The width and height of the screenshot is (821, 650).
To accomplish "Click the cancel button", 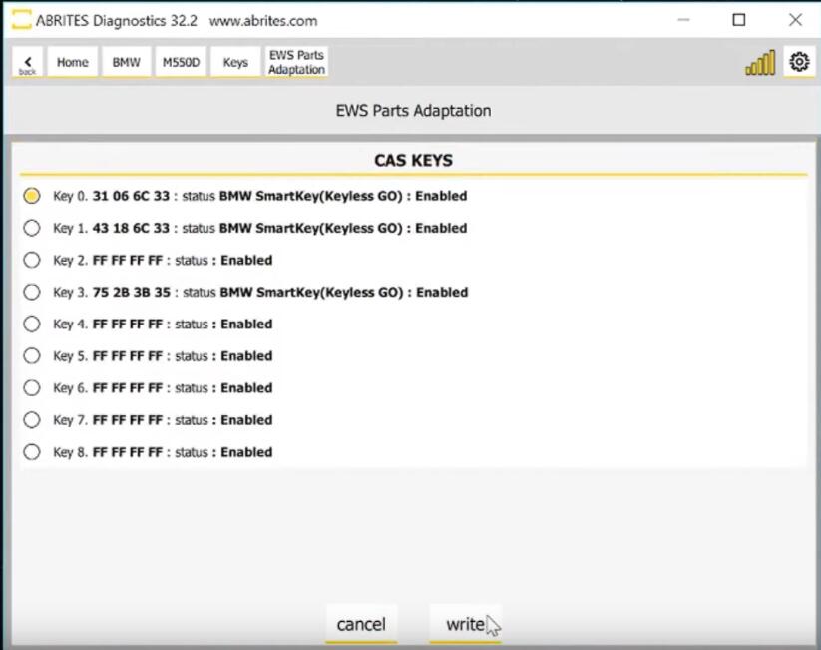I will [361, 624].
